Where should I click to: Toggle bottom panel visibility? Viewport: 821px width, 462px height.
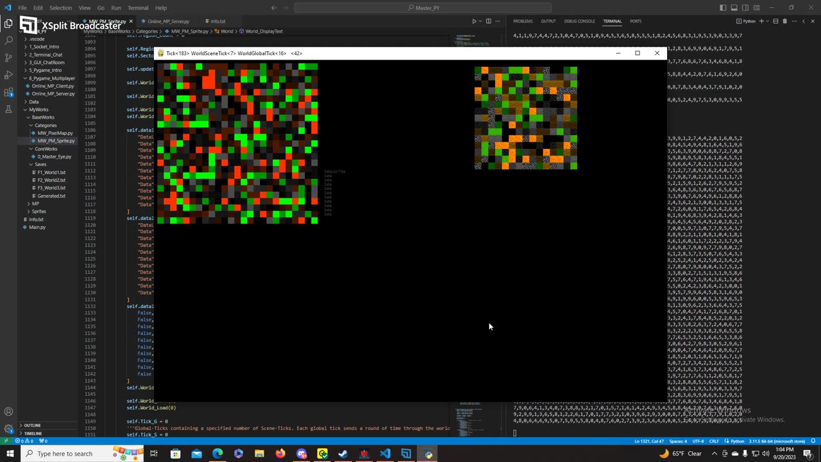(x=734, y=8)
